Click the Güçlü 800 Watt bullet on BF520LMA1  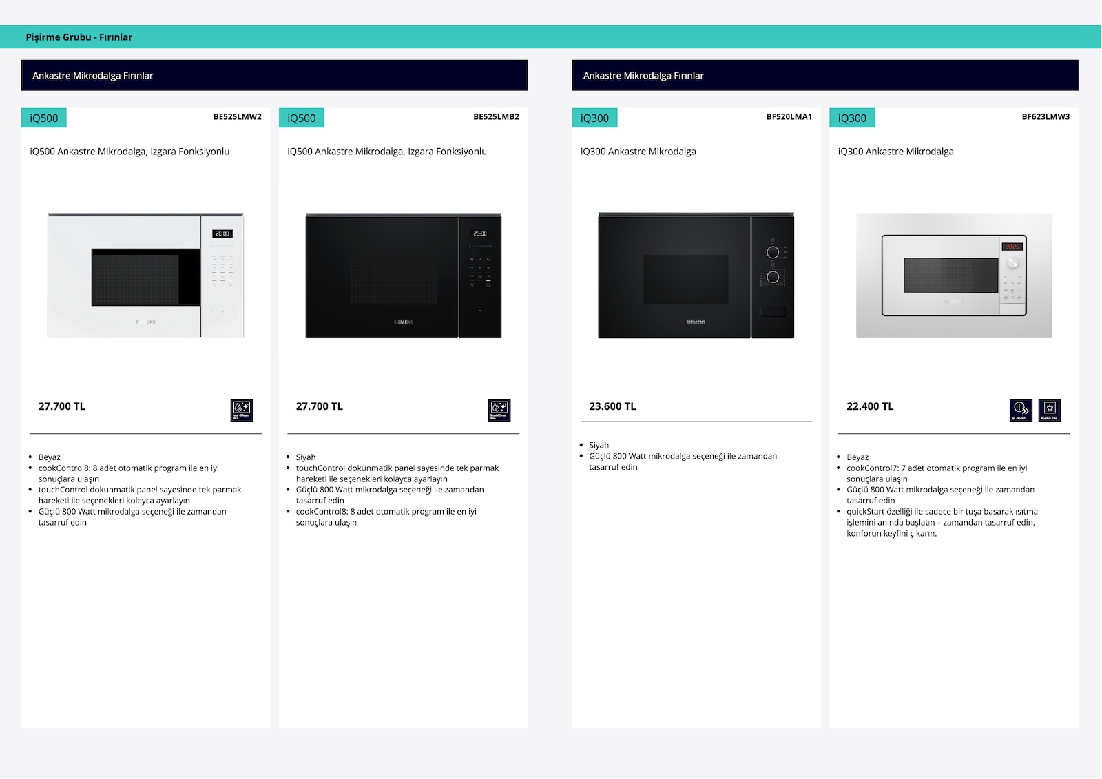tap(683, 461)
